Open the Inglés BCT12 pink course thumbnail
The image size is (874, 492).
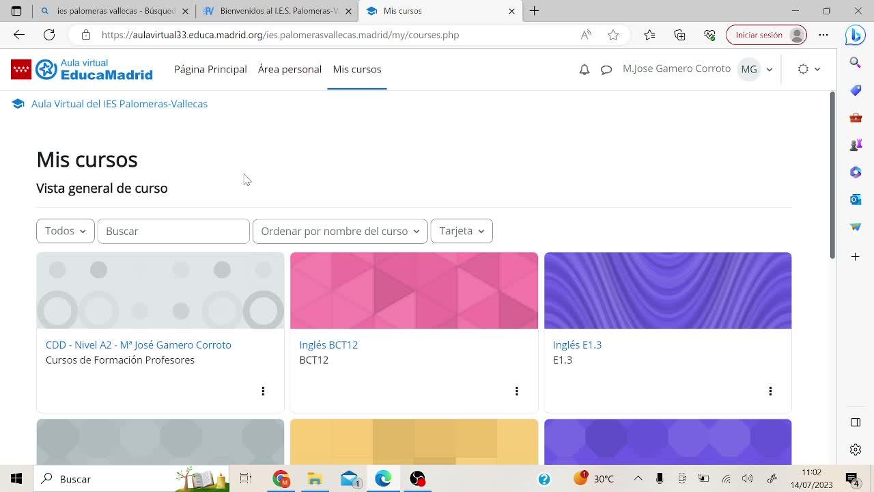coord(414,290)
